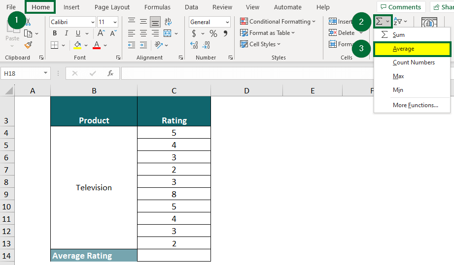Viewport: 454px width, 265px height.
Task: Click the Insert Function fx icon
Action: pyautogui.click(x=110, y=73)
